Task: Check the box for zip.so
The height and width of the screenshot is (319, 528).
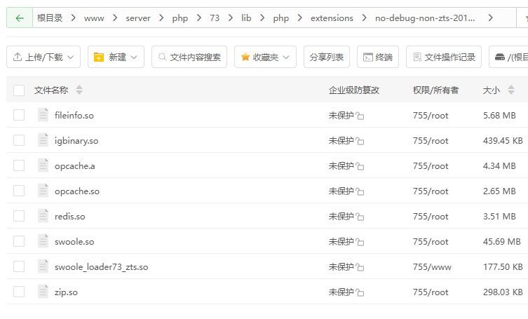Action: click(x=19, y=292)
